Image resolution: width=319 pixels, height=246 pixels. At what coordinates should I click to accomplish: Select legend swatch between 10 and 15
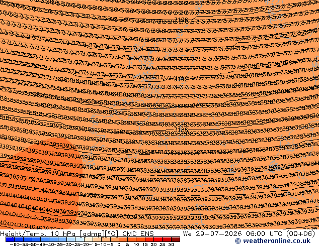point(141,239)
